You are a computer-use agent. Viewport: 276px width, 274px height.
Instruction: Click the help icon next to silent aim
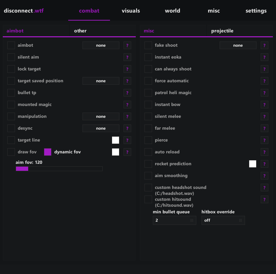pyautogui.click(x=127, y=57)
